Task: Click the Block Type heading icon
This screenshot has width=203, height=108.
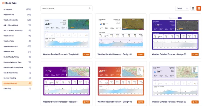Action: (x=3, y=3)
